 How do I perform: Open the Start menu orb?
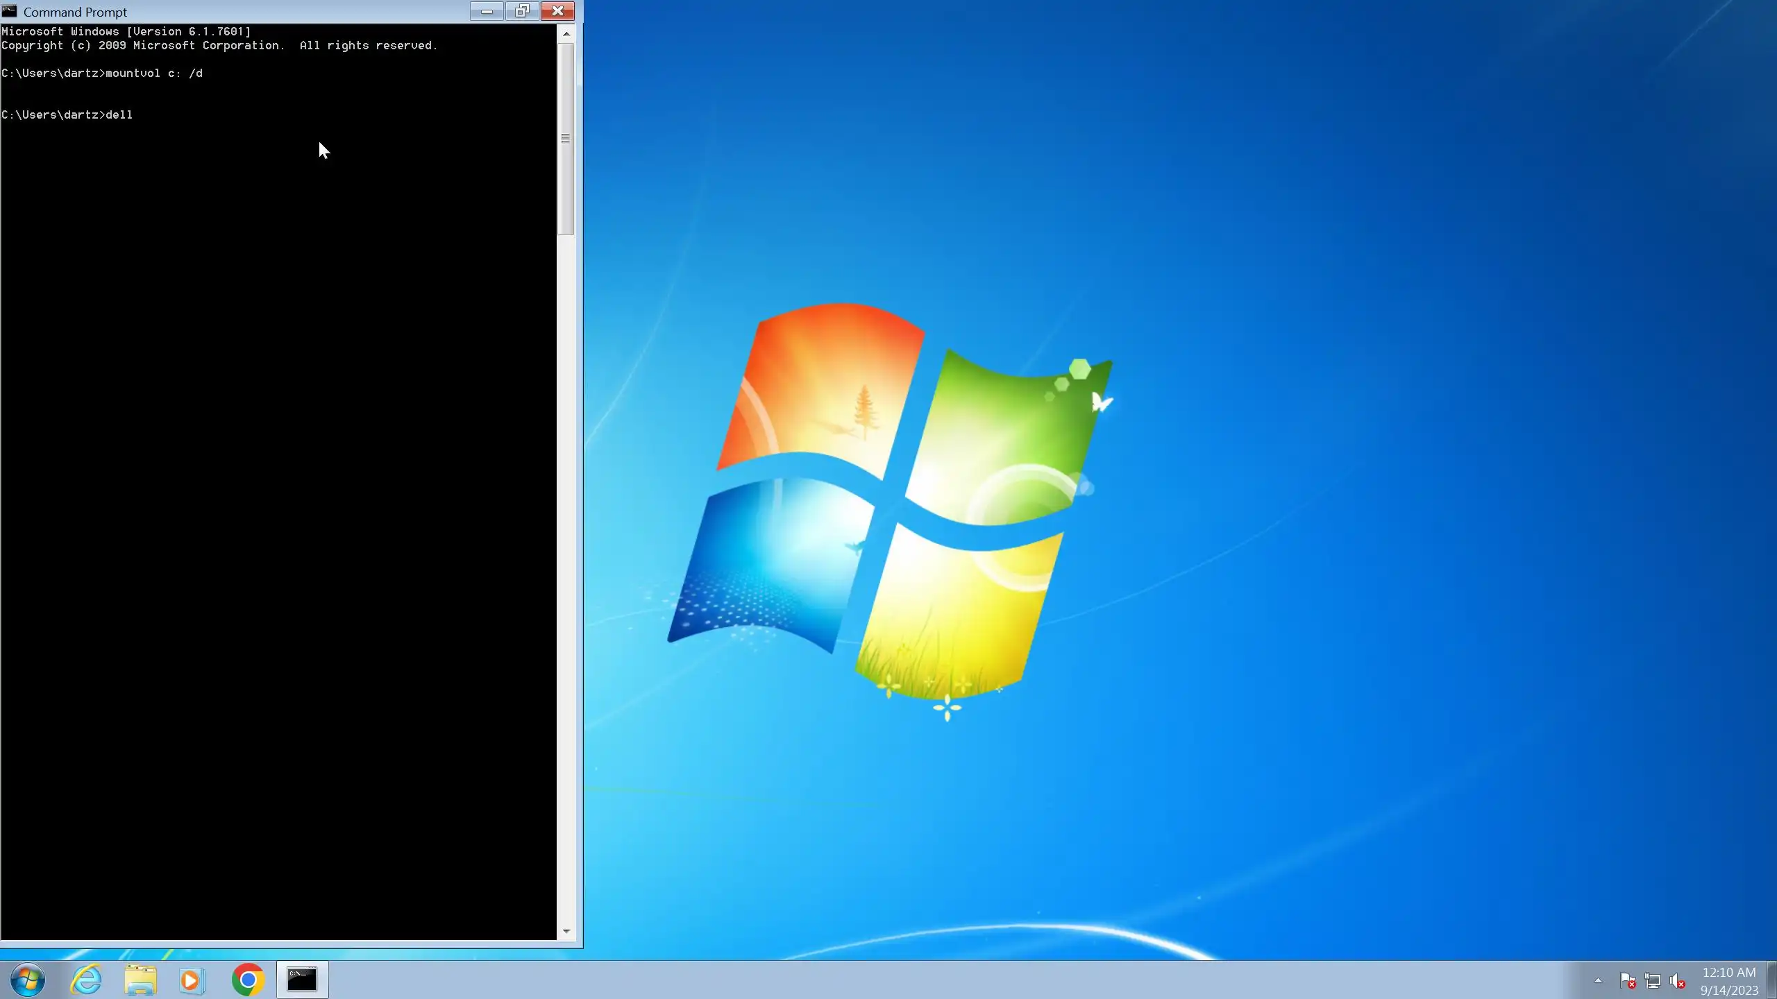28,980
